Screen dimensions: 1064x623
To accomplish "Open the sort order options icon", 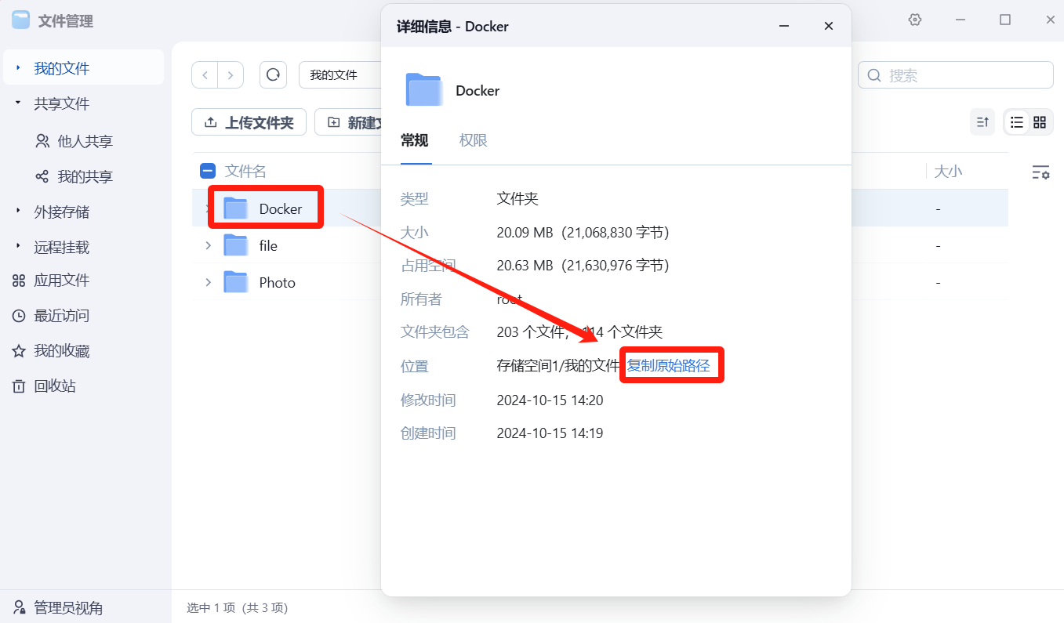I will click(x=982, y=122).
